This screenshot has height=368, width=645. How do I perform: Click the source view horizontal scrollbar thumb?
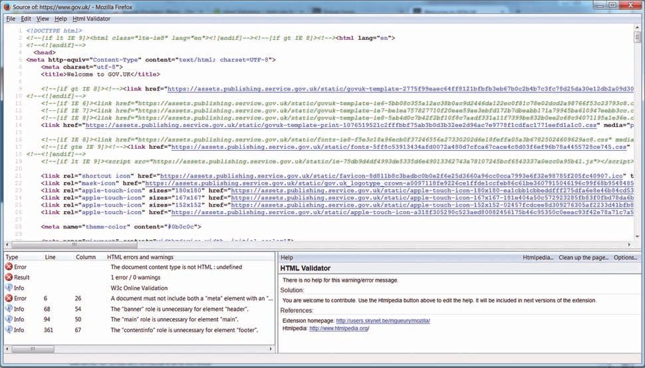point(74,245)
